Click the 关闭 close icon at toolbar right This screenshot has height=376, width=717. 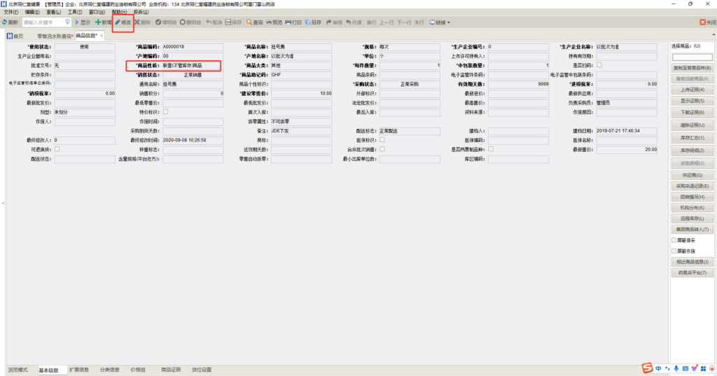coord(703,22)
